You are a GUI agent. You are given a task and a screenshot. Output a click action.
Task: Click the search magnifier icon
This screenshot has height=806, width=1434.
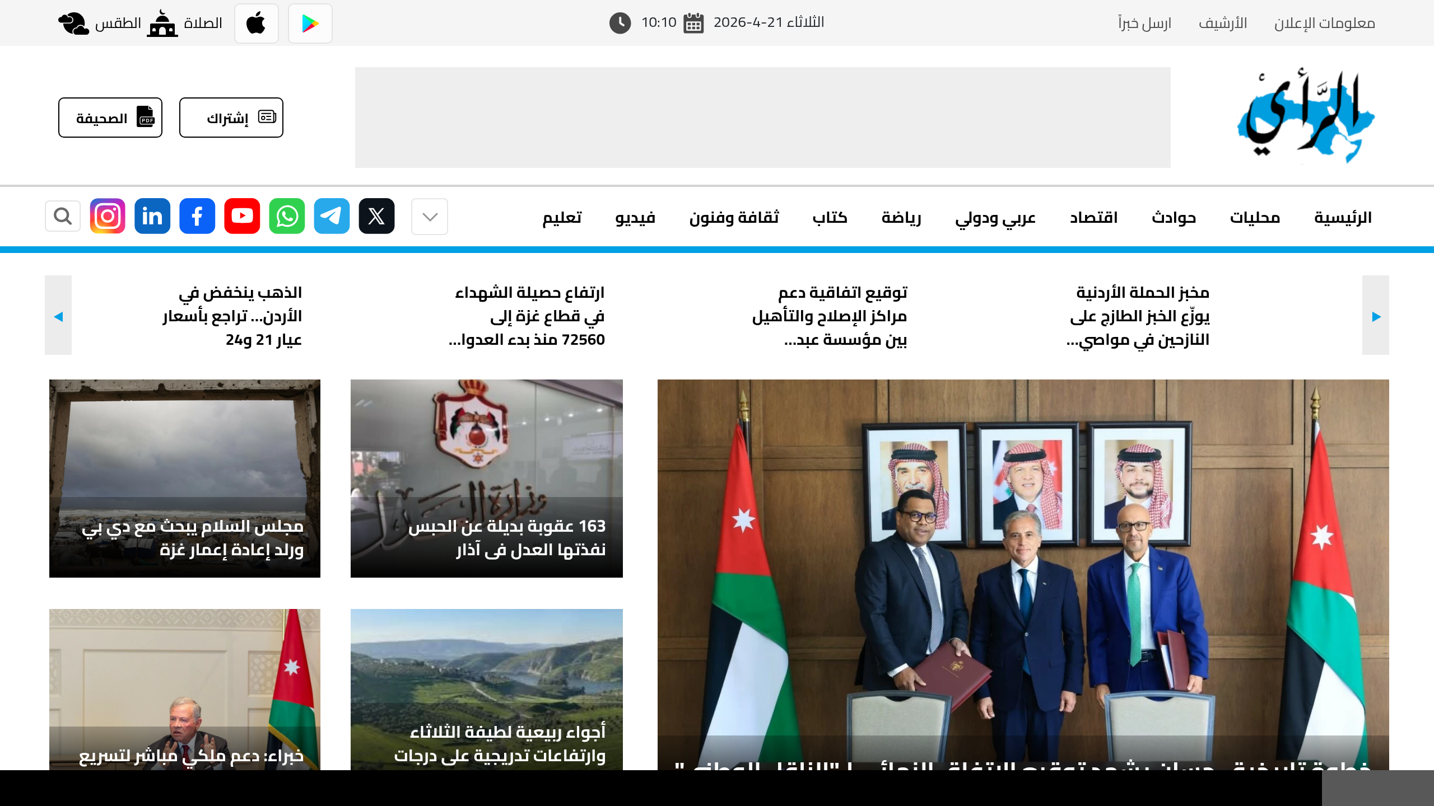63,216
